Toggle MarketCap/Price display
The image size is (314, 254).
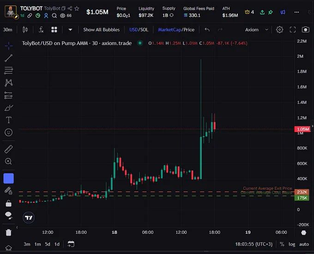click(176, 30)
